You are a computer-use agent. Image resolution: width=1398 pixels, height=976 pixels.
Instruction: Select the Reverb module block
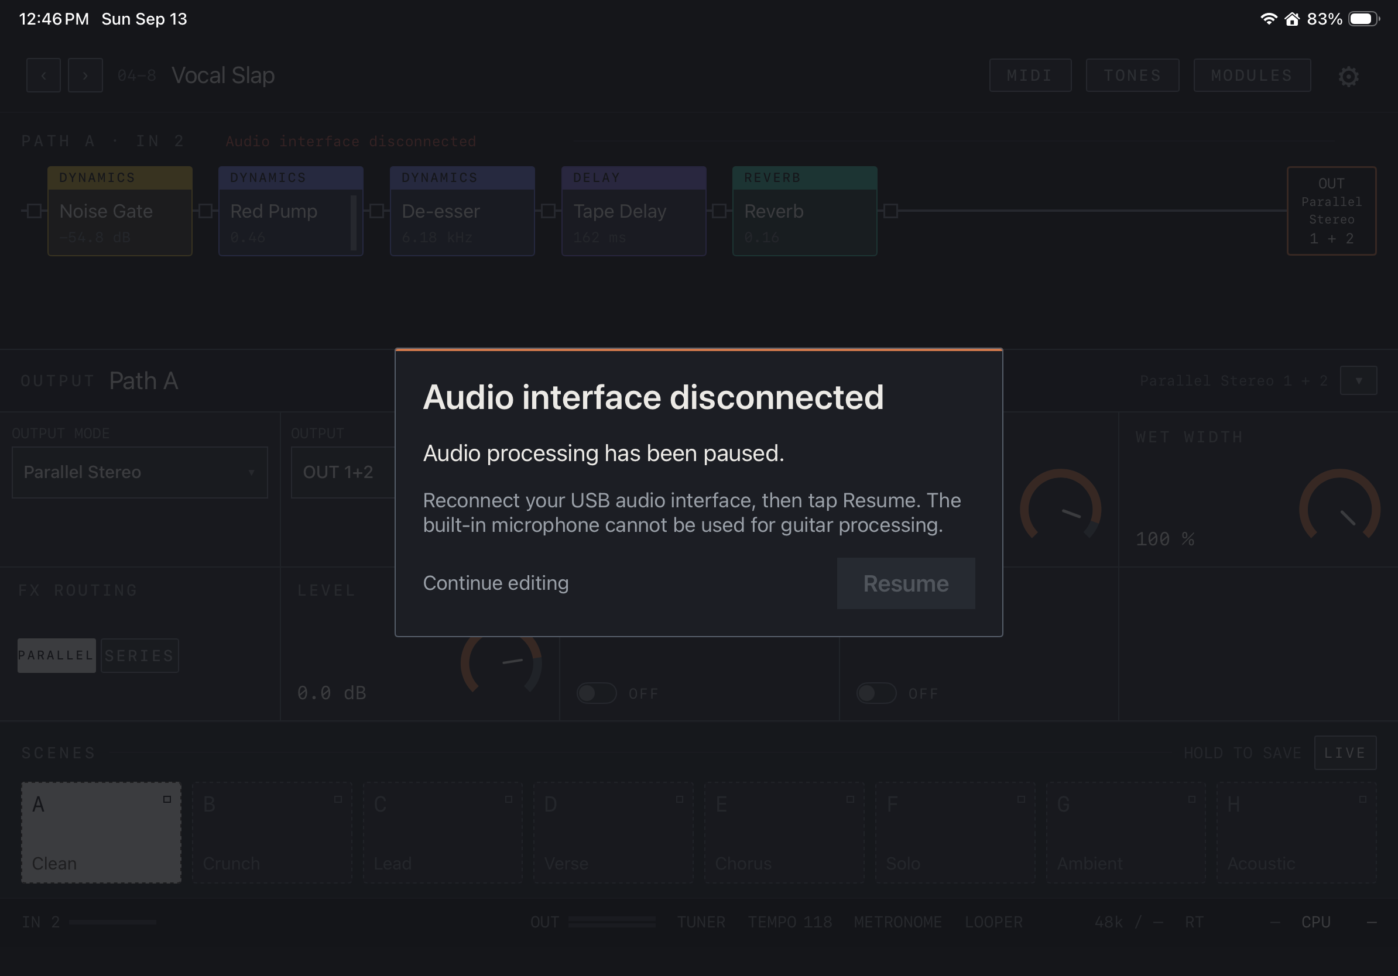tap(805, 211)
